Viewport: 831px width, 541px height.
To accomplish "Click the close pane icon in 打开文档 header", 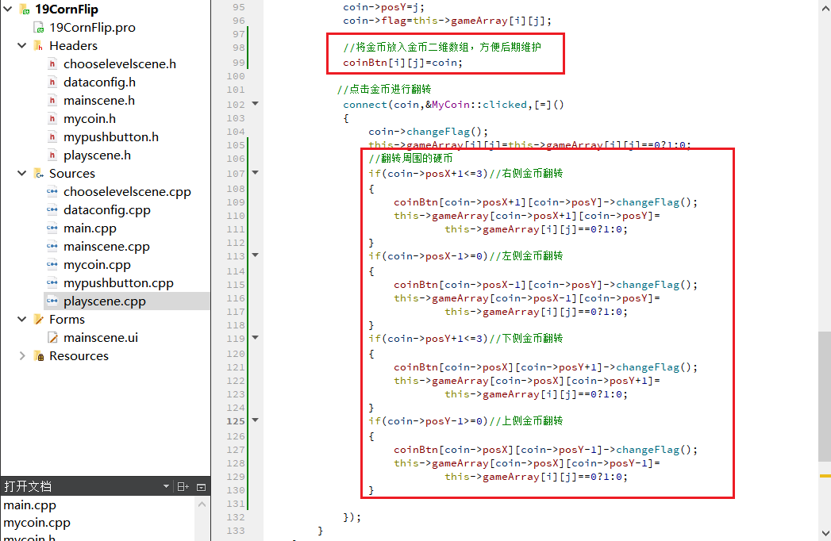I will tap(201, 487).
